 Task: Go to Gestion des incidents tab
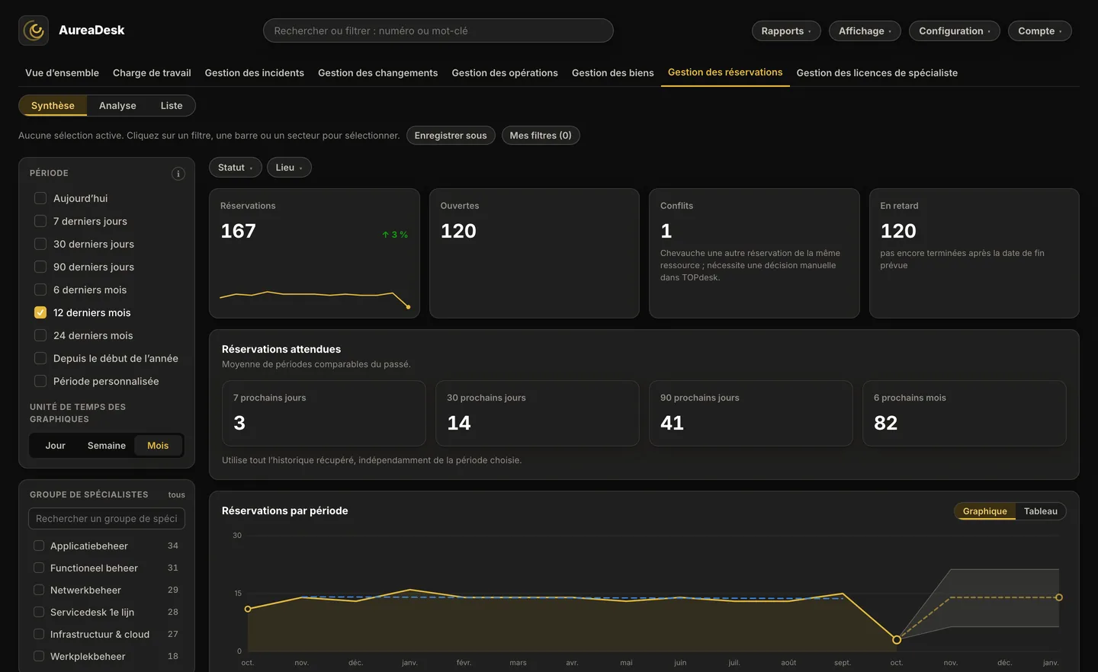[x=255, y=73]
